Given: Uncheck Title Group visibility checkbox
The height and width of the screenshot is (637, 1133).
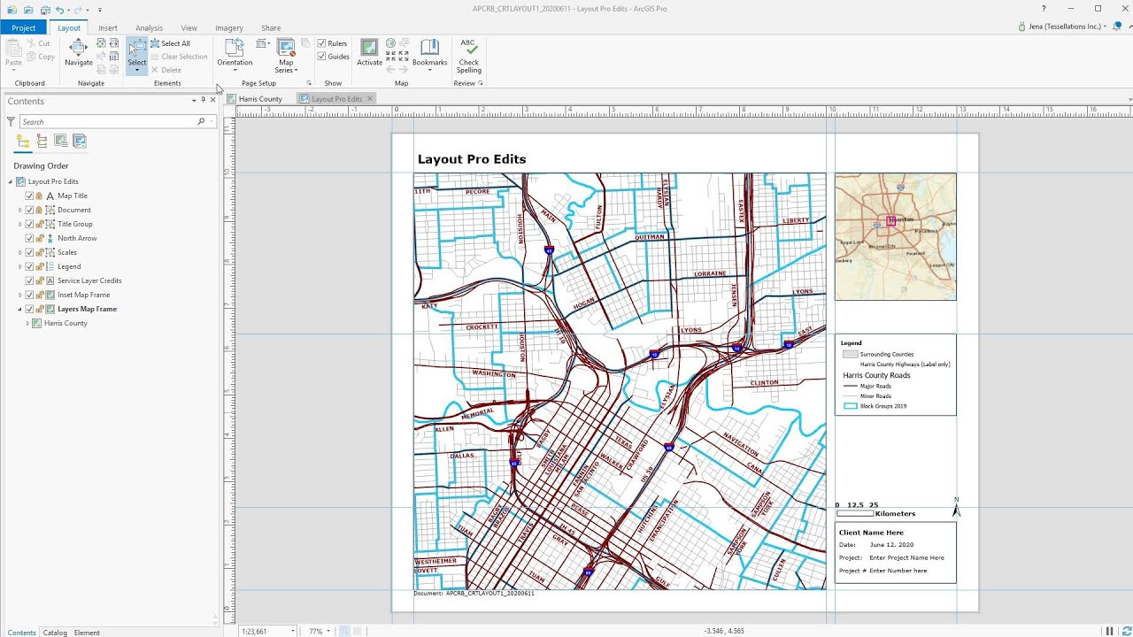Looking at the screenshot, I should coord(29,224).
